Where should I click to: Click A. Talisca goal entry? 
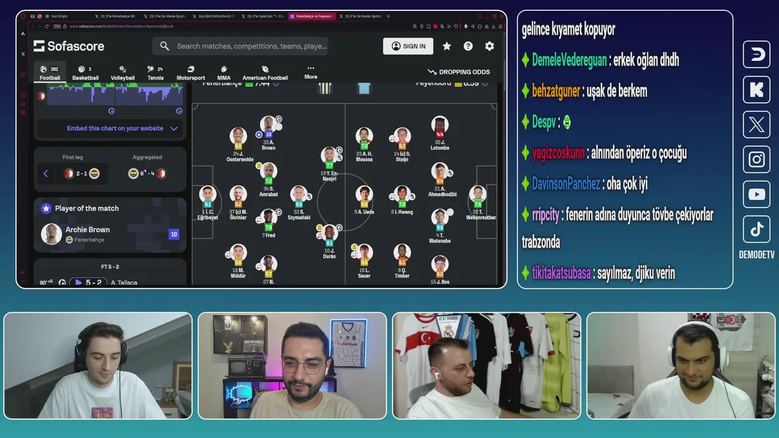tap(124, 283)
